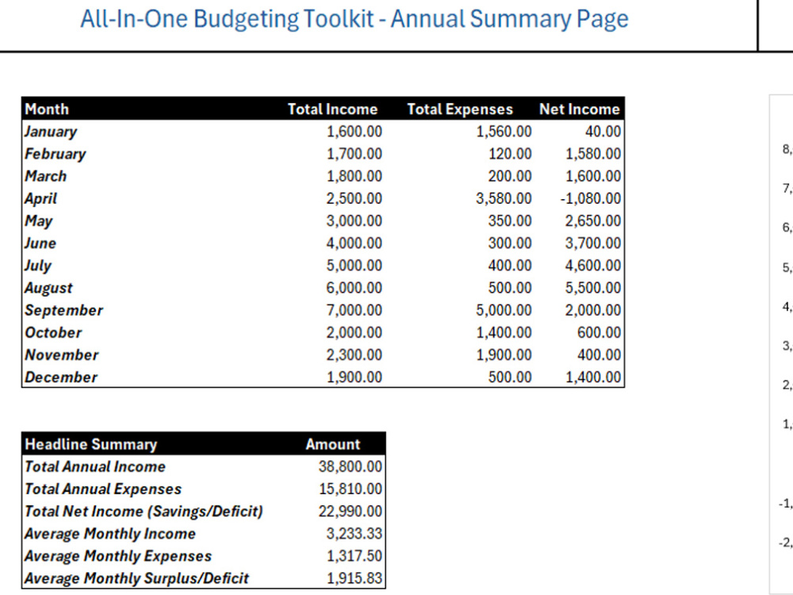Click the 'Total Annual Expenses' label
This screenshot has width=793, height=595.
[x=103, y=489]
